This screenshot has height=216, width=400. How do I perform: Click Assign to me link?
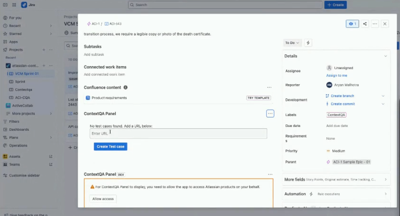point(337,75)
